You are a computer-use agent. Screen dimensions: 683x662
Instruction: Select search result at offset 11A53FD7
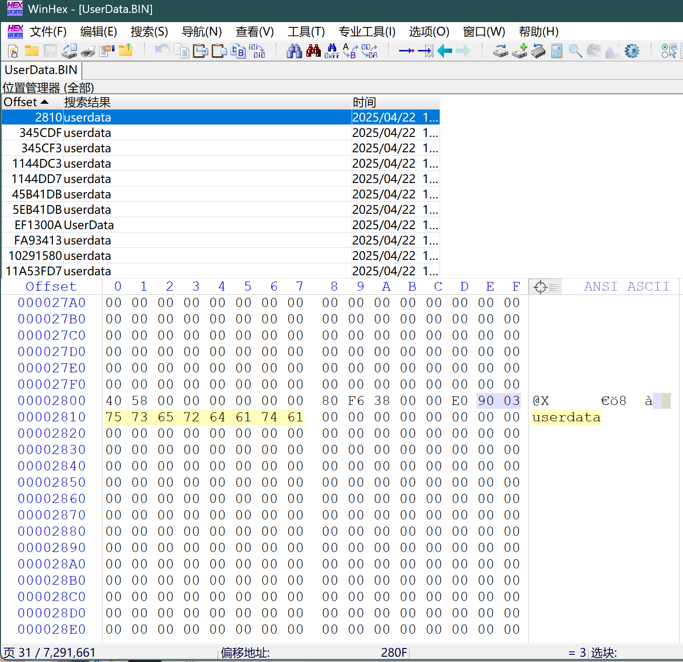(x=220, y=271)
